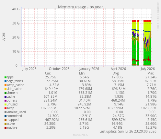The height and width of the screenshot is (139, 161).
Task: Click page_tables average value 58.08M
Action: tap(118, 81)
